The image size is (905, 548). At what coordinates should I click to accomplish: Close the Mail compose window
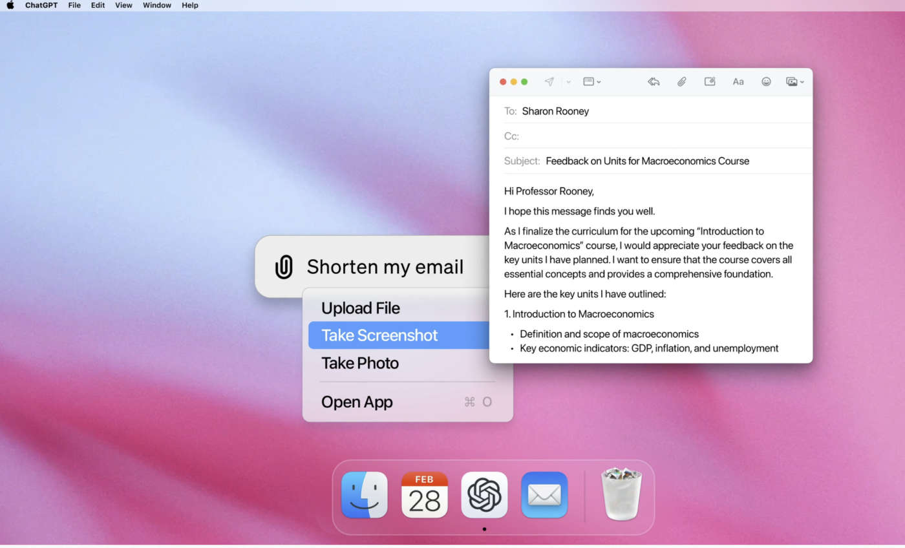(503, 82)
